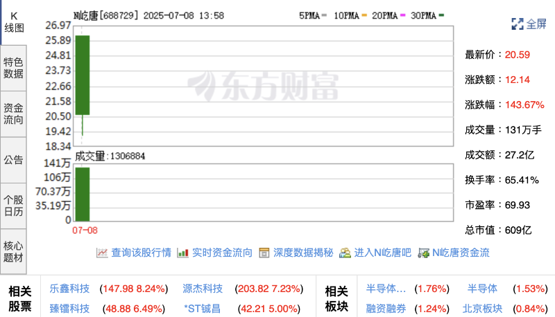The width and height of the screenshot is (555, 317).
Task: Click the 成交量 value 131万手
Action: click(x=523, y=130)
